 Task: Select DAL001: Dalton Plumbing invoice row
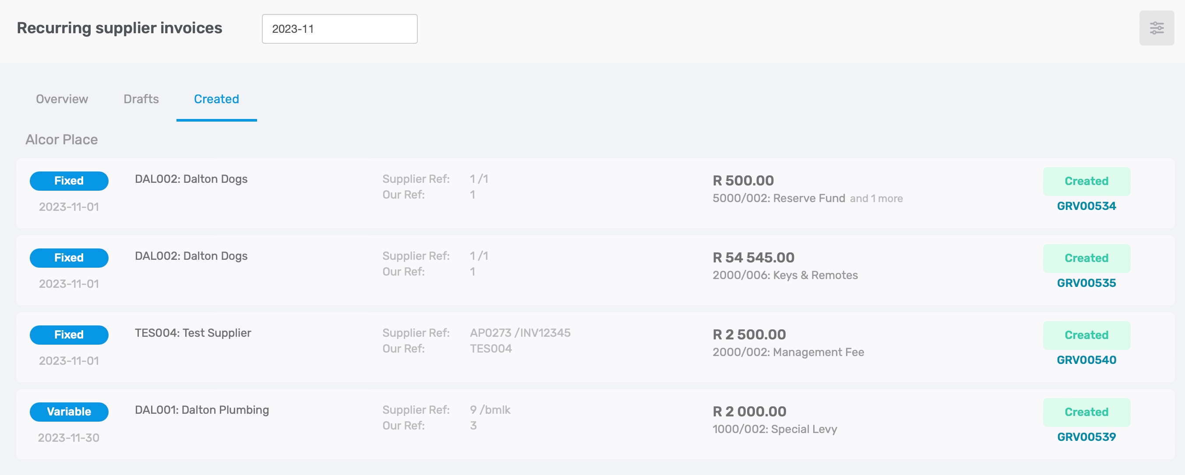click(x=595, y=424)
